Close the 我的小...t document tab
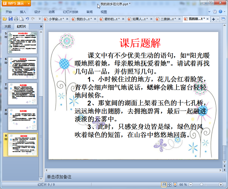The height and width of the screenshot is (189, 228). (95, 19)
